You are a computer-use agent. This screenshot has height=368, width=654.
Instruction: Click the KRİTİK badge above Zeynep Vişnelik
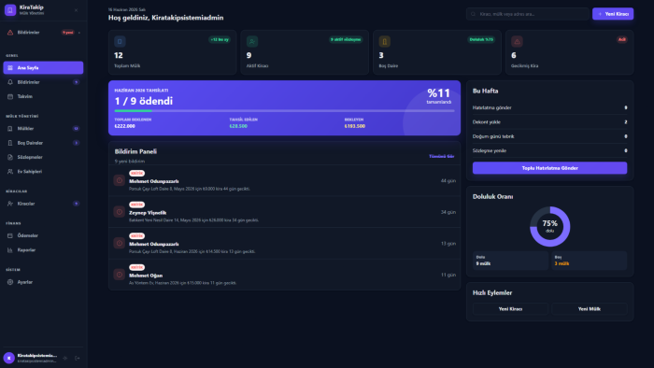[x=136, y=205]
